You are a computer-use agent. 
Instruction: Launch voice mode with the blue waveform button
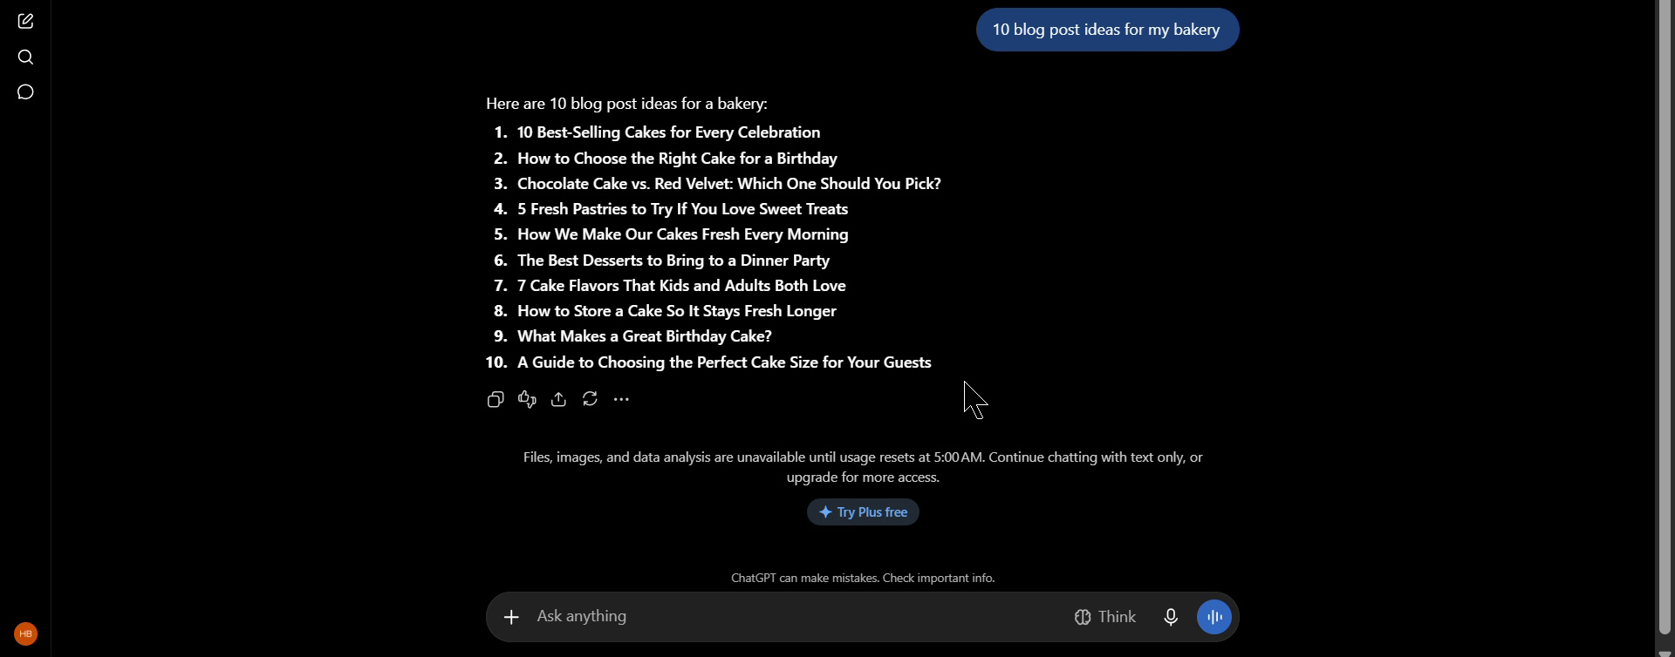coord(1214,618)
